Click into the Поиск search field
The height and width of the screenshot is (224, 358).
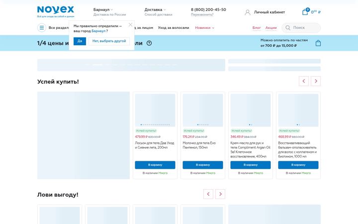(301, 28)
